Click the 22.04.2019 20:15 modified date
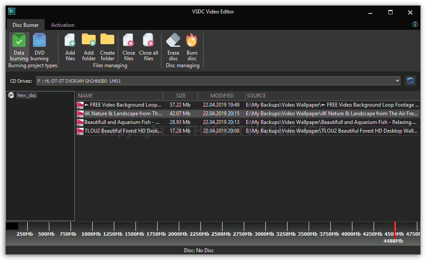The height and width of the screenshot is (260, 426). (221, 114)
